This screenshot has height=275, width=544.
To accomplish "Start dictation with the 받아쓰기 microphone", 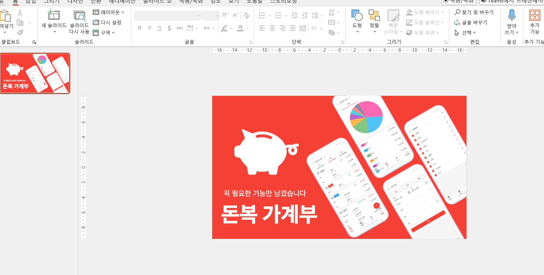I will [512, 15].
